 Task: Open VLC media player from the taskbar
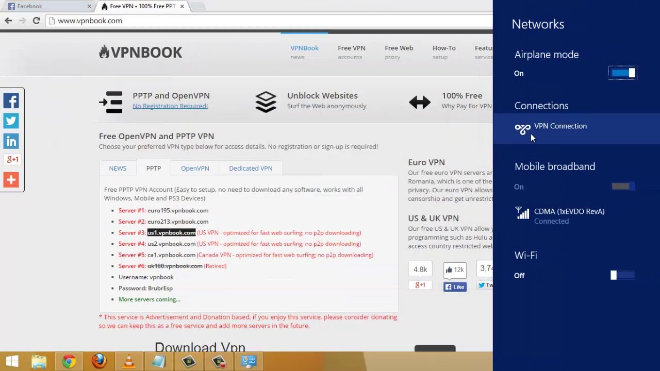coord(129,361)
